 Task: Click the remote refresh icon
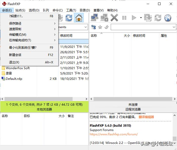point(158,18)
